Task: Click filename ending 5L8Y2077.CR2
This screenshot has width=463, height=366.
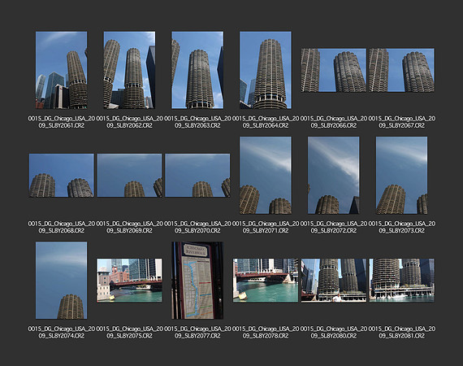Action: pyautogui.click(x=197, y=333)
